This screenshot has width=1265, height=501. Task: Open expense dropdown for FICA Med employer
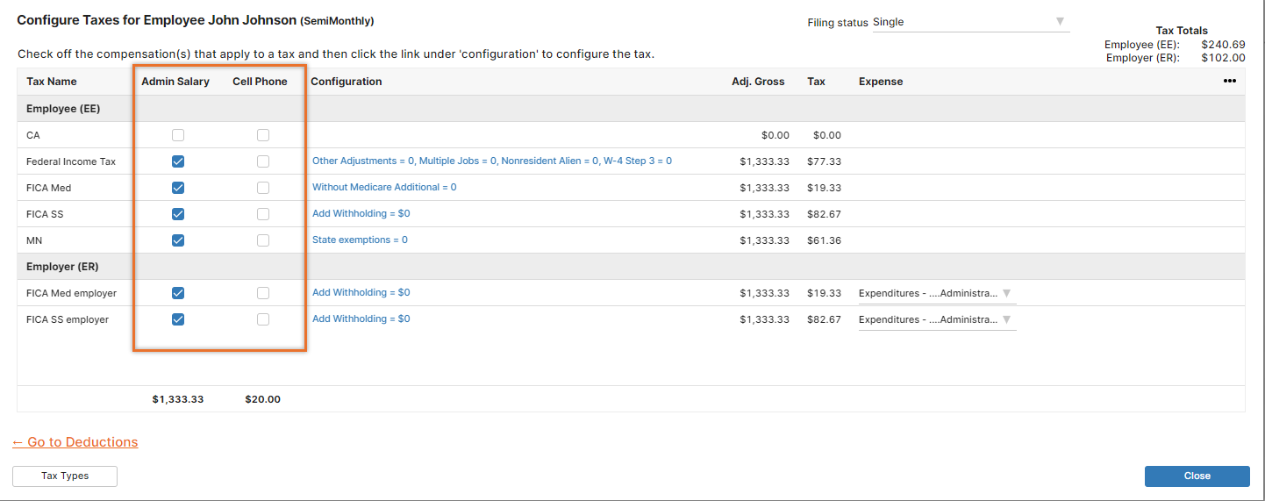coord(936,293)
